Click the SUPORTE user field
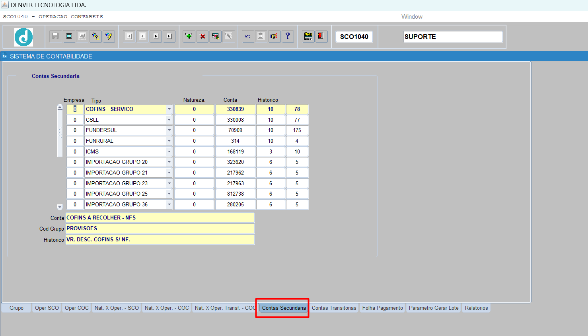Screen dimensions: 588x336 (453, 37)
